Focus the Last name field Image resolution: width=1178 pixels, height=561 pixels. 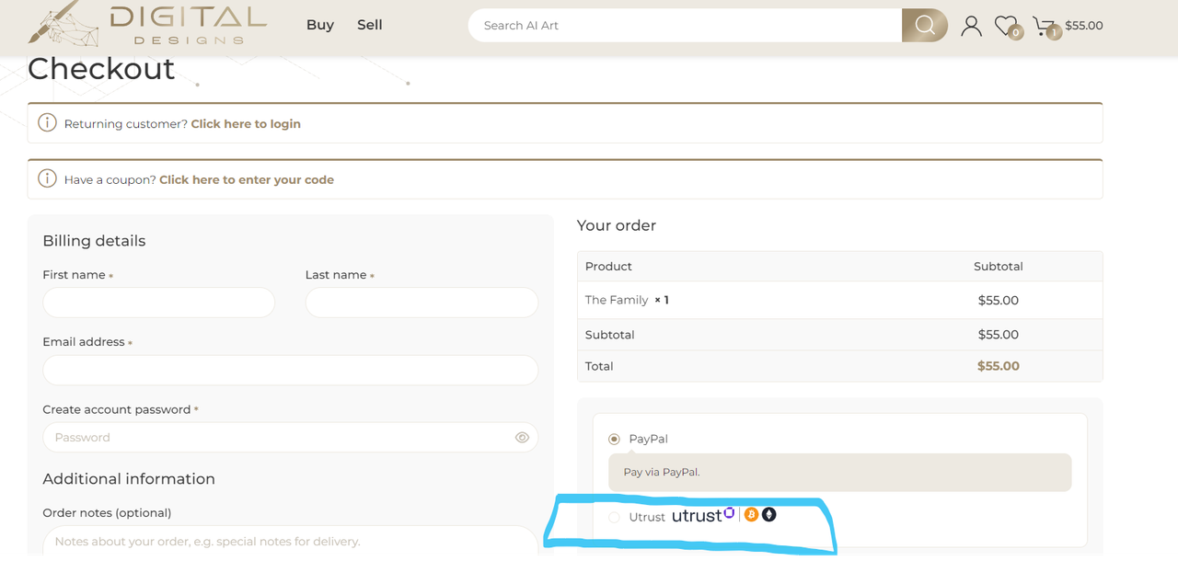click(x=422, y=303)
